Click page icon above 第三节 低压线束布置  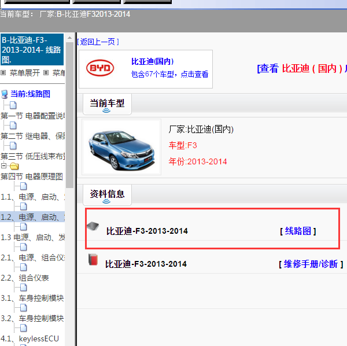(13, 146)
